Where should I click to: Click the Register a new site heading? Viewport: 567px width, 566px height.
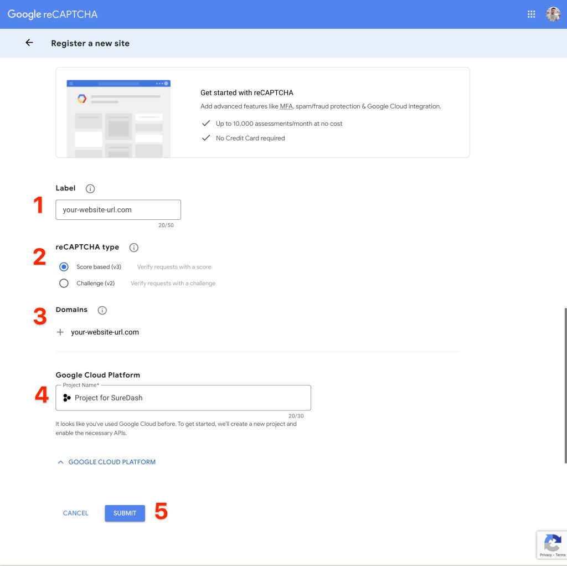pyautogui.click(x=90, y=43)
